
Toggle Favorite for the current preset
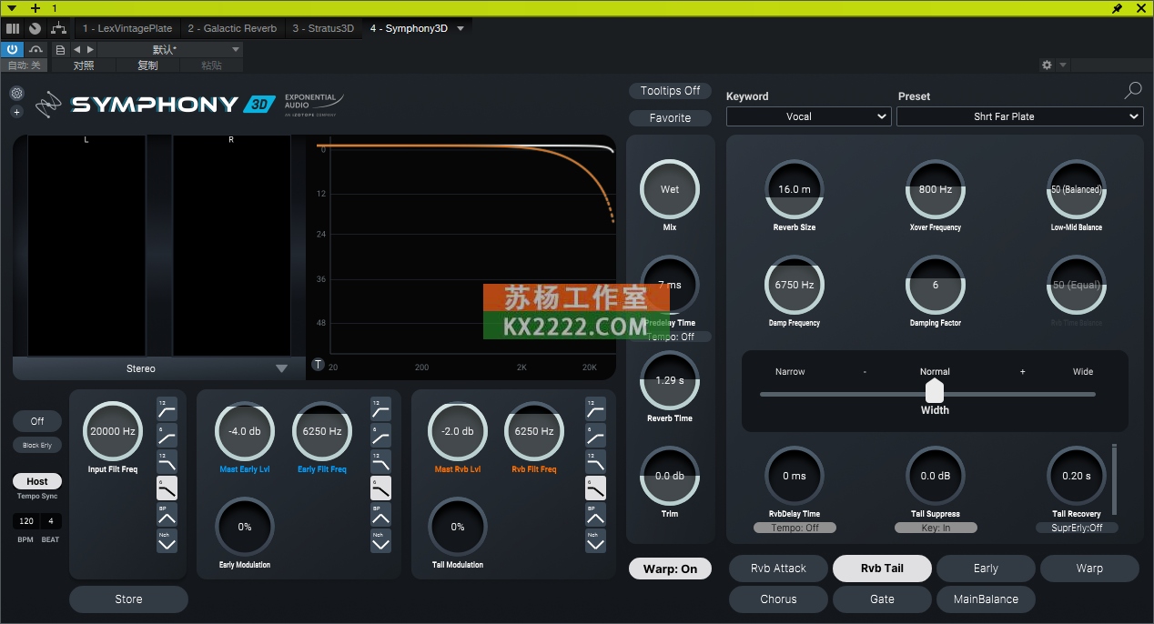(x=671, y=118)
